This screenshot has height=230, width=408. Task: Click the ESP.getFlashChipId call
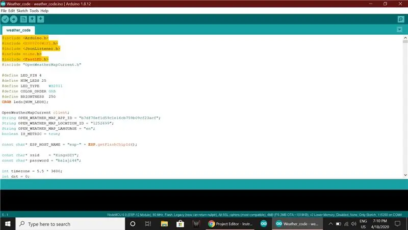coord(112,145)
